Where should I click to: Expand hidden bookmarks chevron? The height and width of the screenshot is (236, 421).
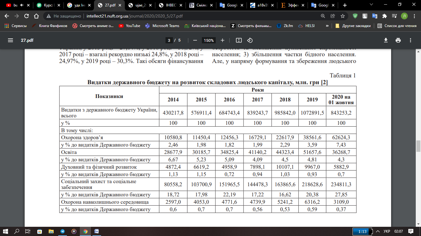point(327,26)
